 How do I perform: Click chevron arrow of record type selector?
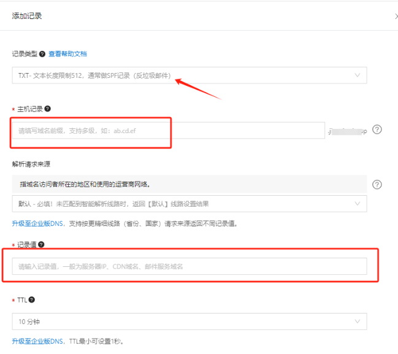click(358, 75)
